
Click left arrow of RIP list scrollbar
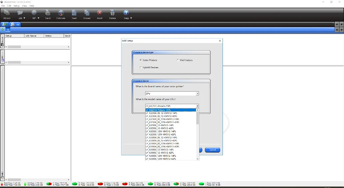coord(6,62)
